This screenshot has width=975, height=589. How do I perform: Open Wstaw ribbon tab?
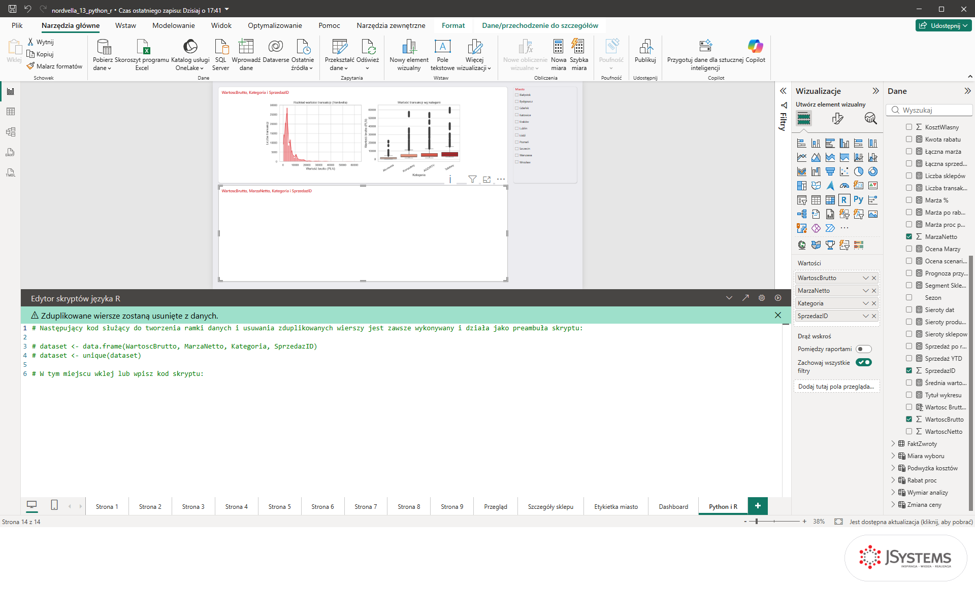click(125, 25)
